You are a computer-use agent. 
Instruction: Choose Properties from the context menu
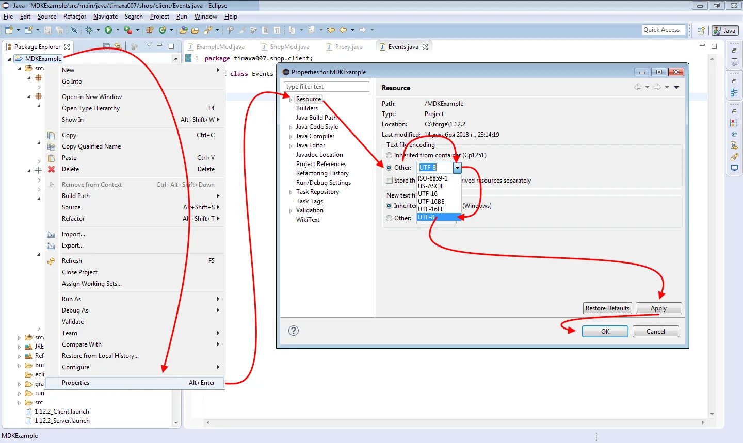coord(135,383)
